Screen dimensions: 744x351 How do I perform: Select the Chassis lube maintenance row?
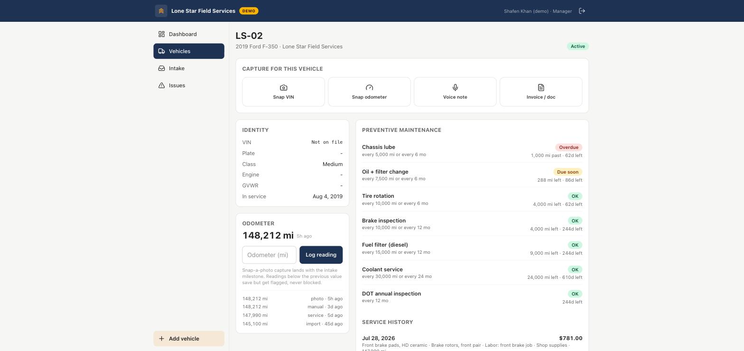click(x=472, y=151)
